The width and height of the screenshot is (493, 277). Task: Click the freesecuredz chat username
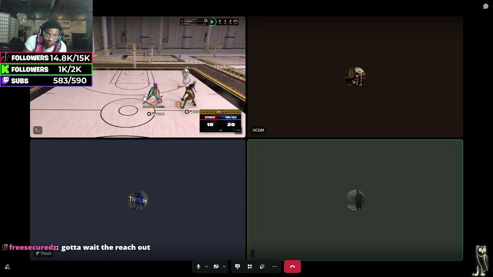click(34, 247)
